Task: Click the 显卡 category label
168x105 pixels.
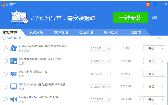Action: pyautogui.click(x=21, y=89)
